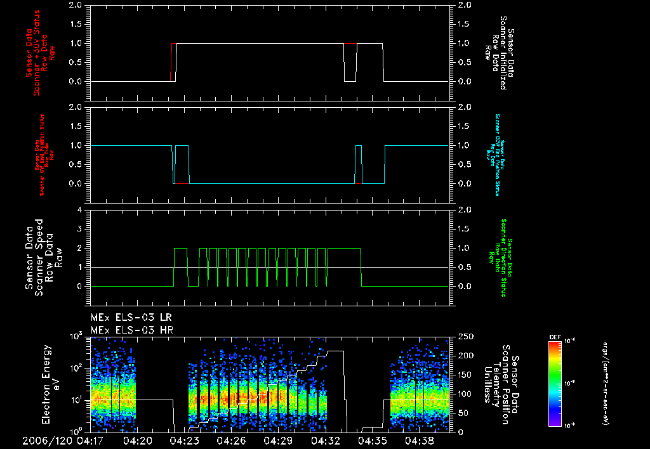This screenshot has width=650, height=449.
Task: Click the '3' tick on Scanner Speed axis
Action: (x=79, y=229)
